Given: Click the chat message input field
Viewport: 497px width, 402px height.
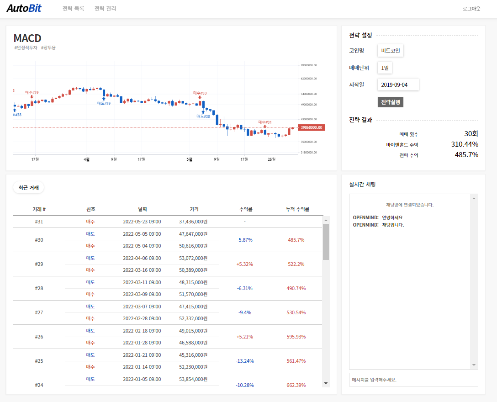Looking at the screenshot, I should coord(413,380).
